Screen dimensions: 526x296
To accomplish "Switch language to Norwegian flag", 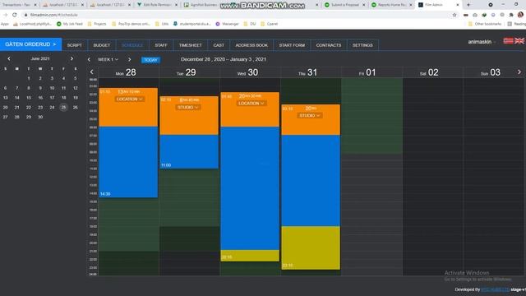I will 508,40.
